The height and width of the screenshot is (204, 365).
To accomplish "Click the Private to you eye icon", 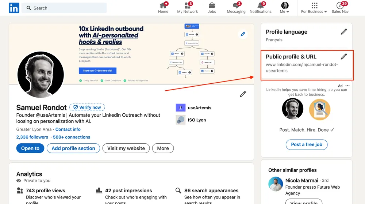I will point(19,181).
